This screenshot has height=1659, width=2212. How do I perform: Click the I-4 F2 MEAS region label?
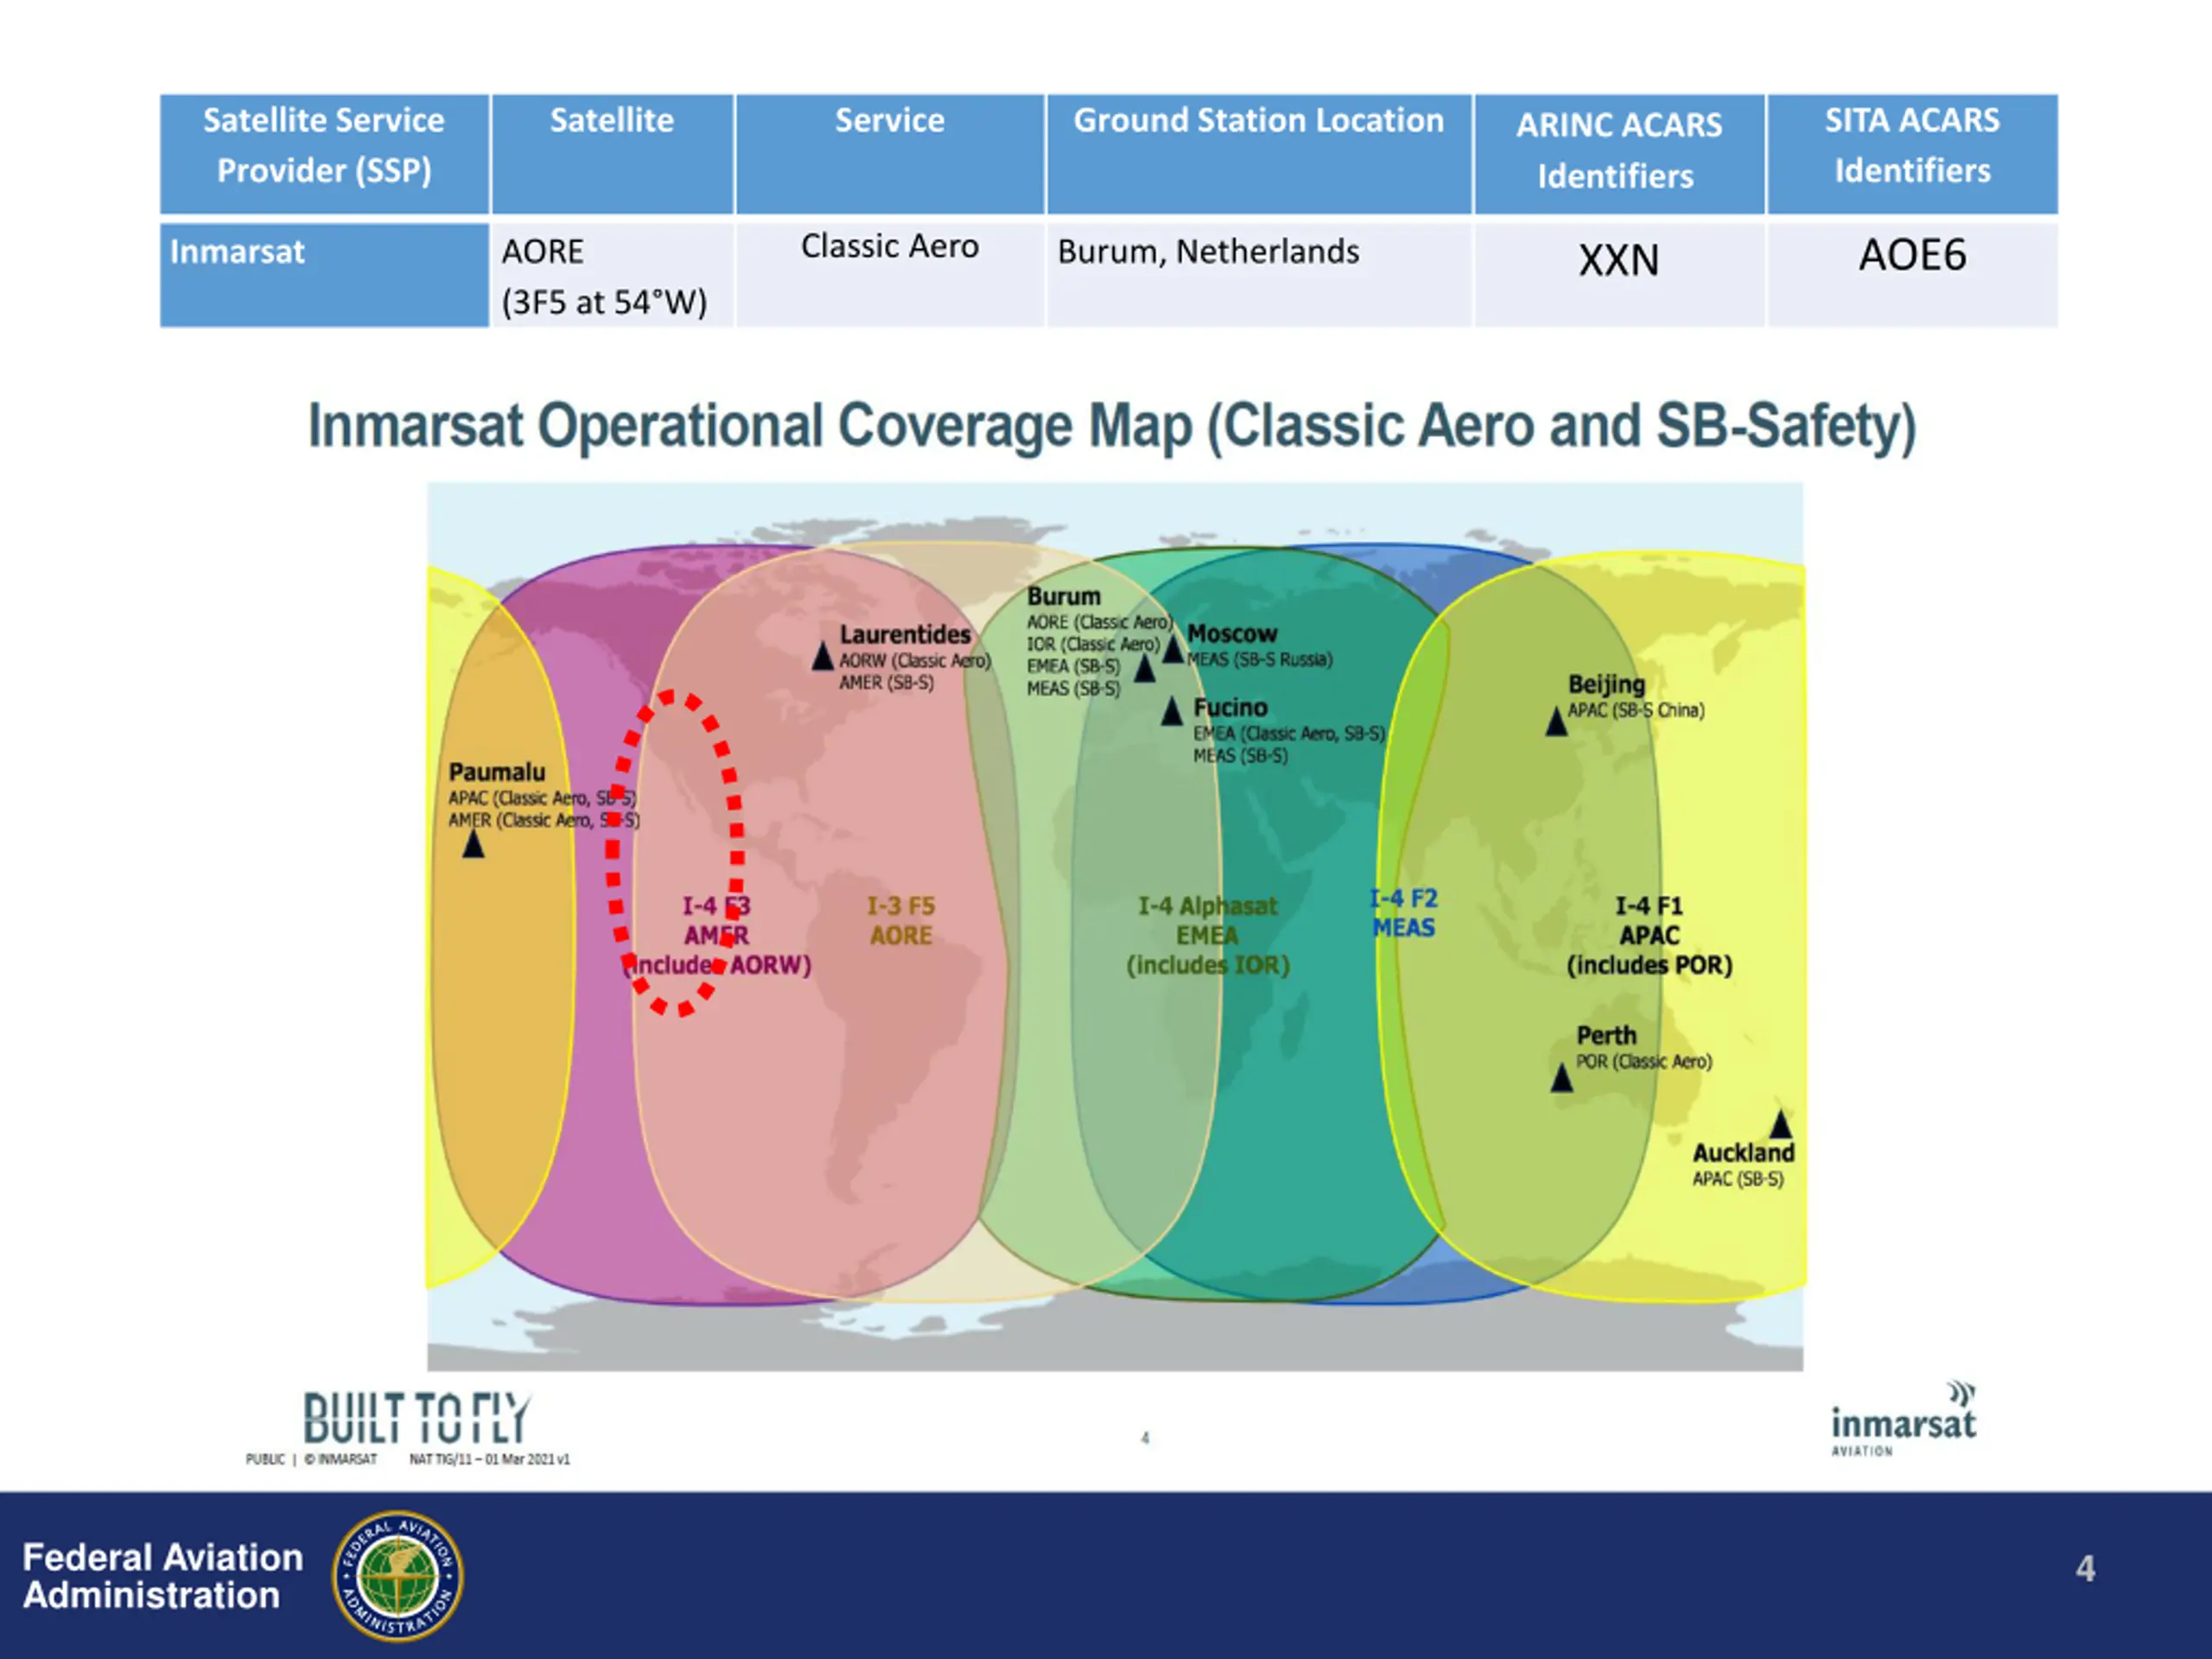[x=1403, y=913]
